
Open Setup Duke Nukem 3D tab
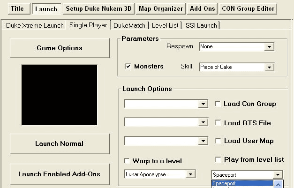click(x=98, y=9)
